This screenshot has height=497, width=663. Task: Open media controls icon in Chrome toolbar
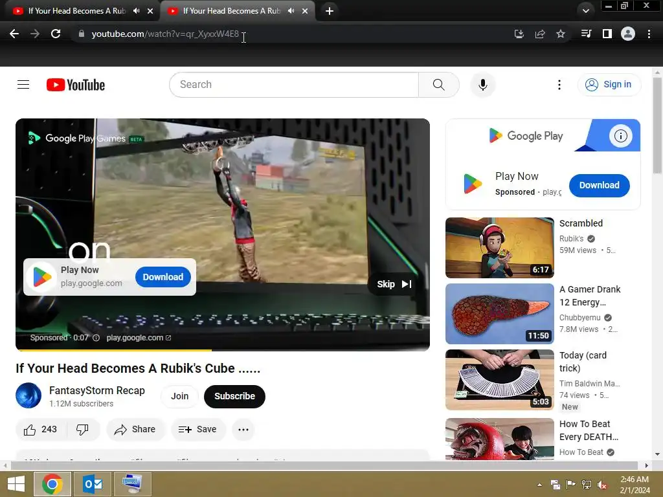click(x=586, y=34)
